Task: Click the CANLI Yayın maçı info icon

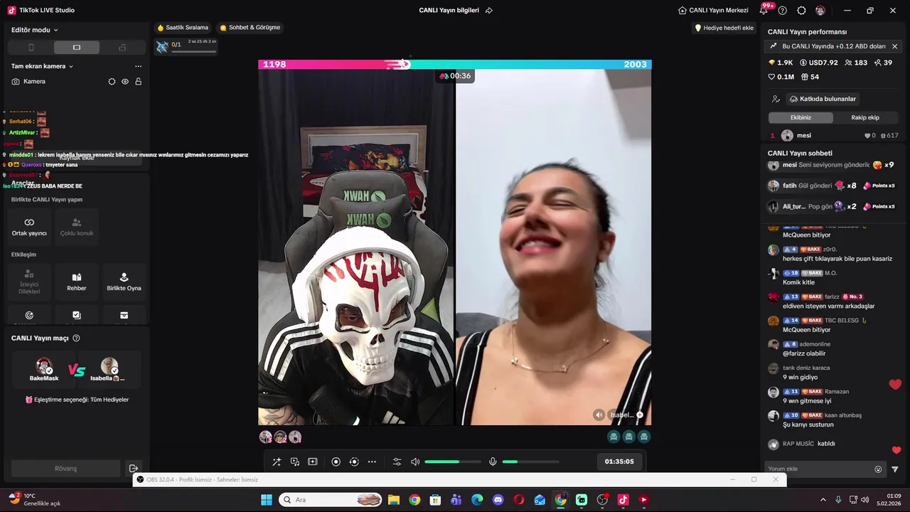Action: tap(76, 338)
